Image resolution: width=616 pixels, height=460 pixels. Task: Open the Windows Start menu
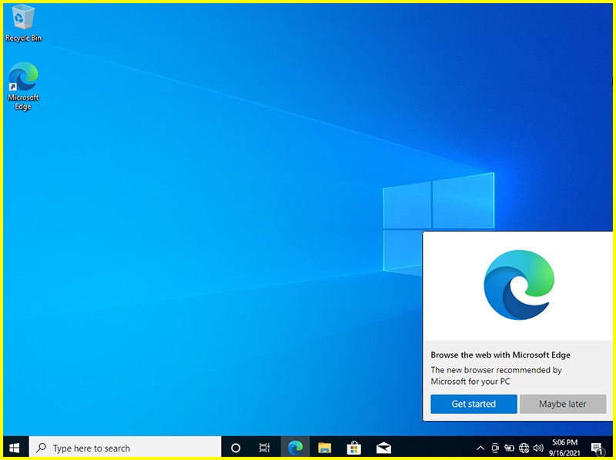click(x=15, y=448)
